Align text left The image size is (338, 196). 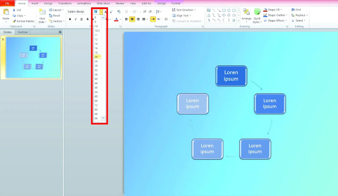(x=126, y=19)
